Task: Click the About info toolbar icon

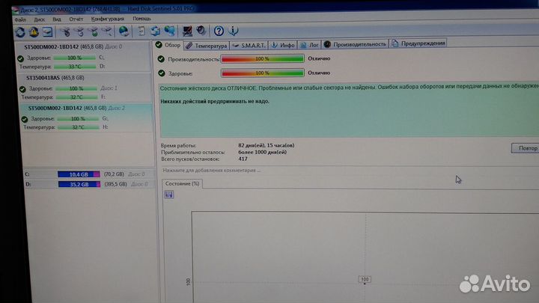Action: (234, 31)
